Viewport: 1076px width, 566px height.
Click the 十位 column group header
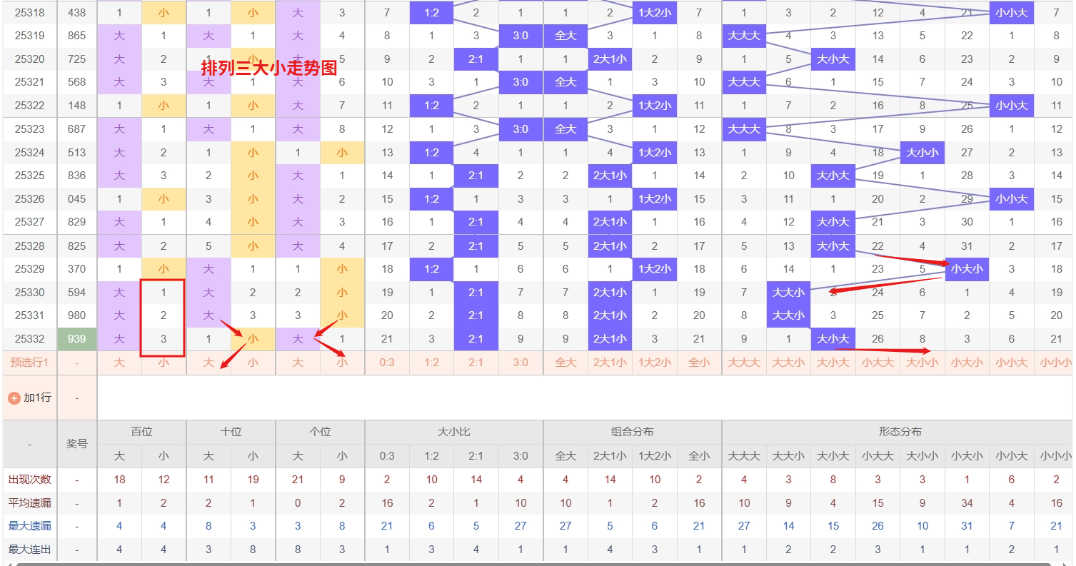coord(231,432)
